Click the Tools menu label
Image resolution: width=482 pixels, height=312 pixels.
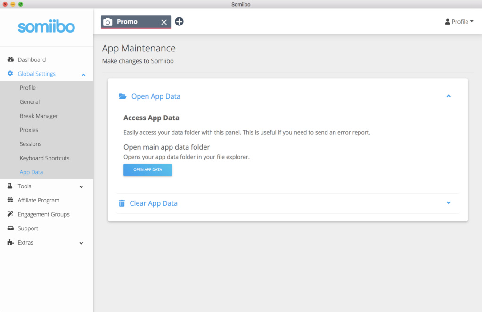25,186
